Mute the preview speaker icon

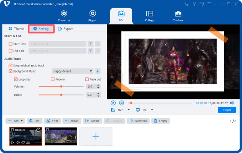[232, 103]
